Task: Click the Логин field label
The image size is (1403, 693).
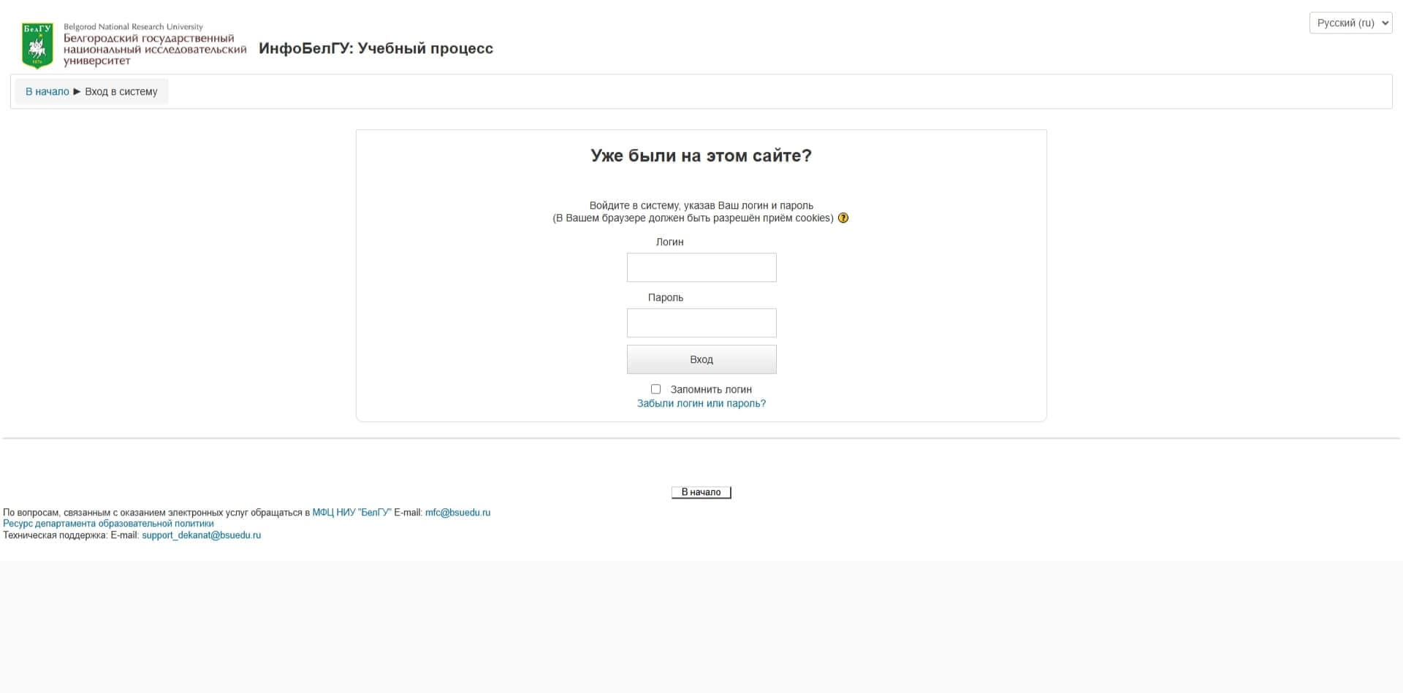Action: [669, 242]
